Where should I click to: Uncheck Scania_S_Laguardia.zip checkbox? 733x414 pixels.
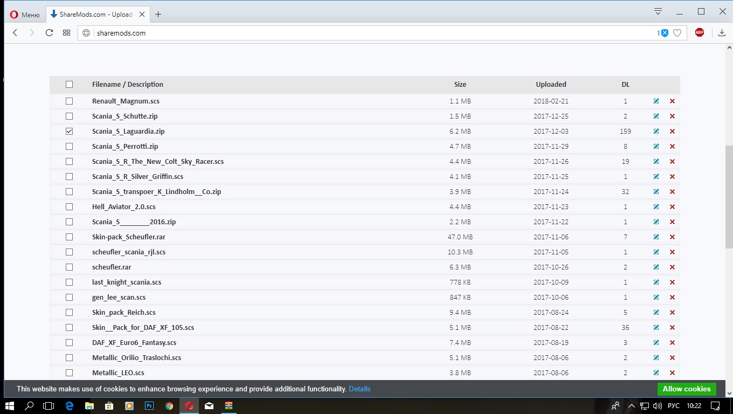click(69, 132)
